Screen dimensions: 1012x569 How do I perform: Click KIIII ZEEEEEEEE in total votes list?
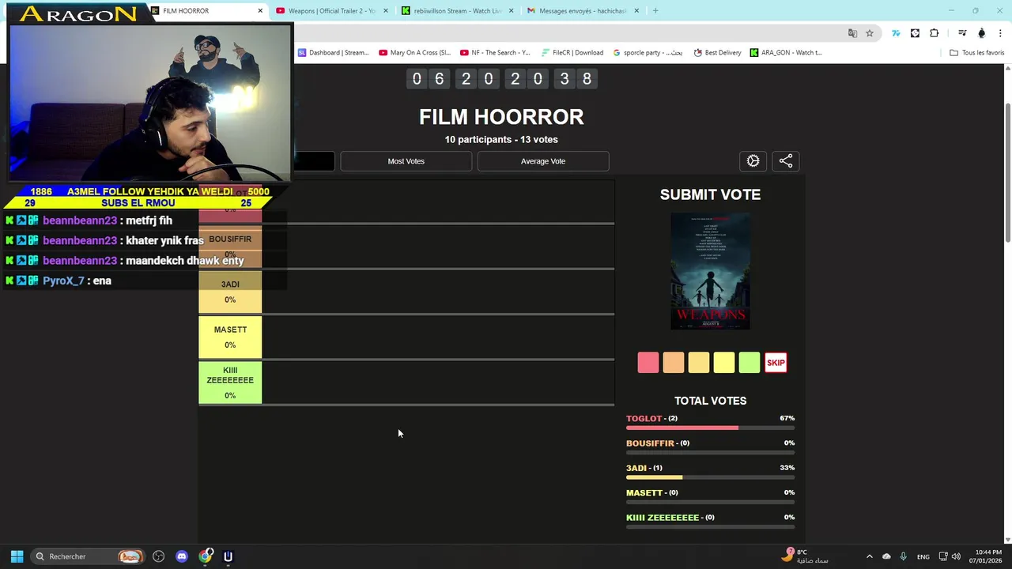[663, 518]
